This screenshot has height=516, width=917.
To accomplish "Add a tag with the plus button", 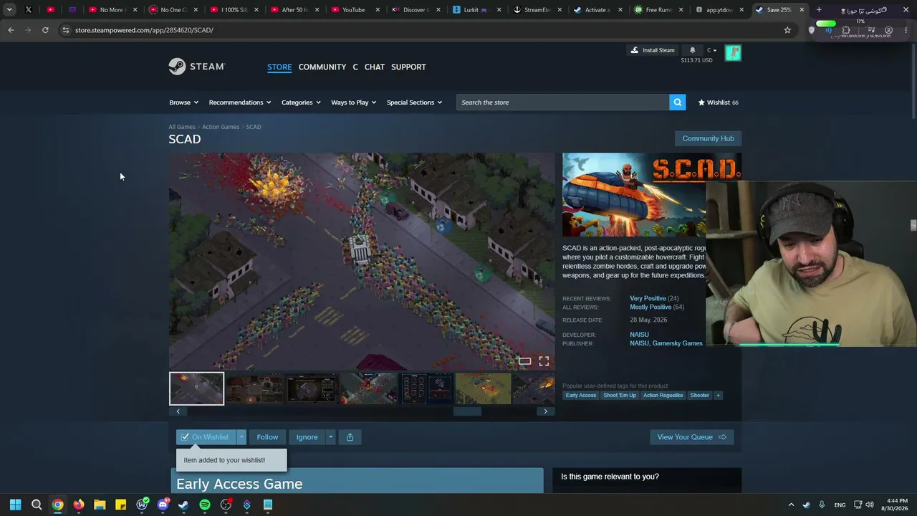I will [x=718, y=395].
